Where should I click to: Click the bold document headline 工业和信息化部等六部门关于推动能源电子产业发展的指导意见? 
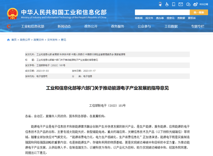(x=107, y=88)
